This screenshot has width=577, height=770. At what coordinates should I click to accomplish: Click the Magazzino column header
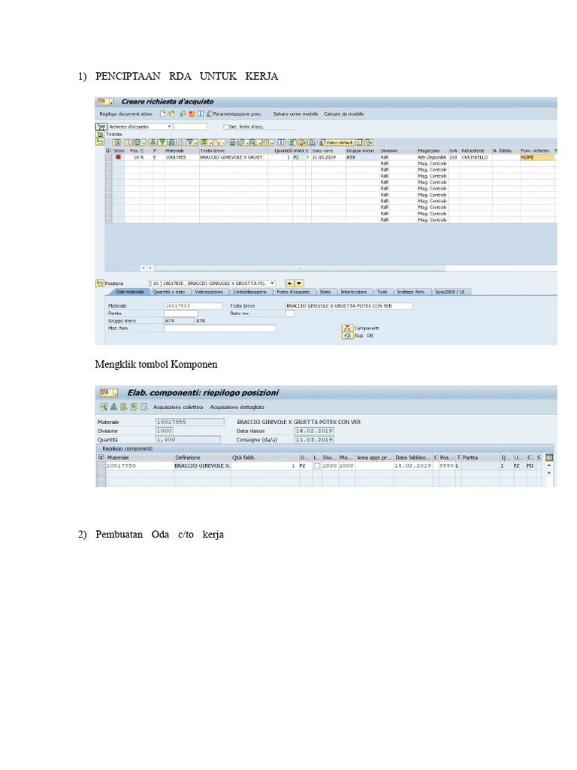pyautogui.click(x=432, y=150)
